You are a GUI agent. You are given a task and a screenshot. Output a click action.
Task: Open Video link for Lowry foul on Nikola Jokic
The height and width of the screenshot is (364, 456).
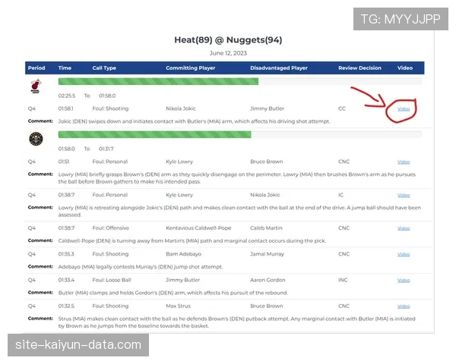point(403,195)
